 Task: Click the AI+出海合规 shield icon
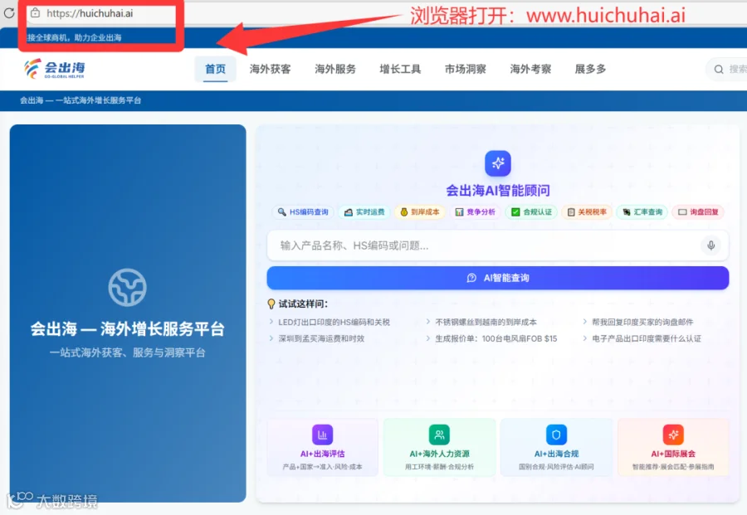point(556,435)
